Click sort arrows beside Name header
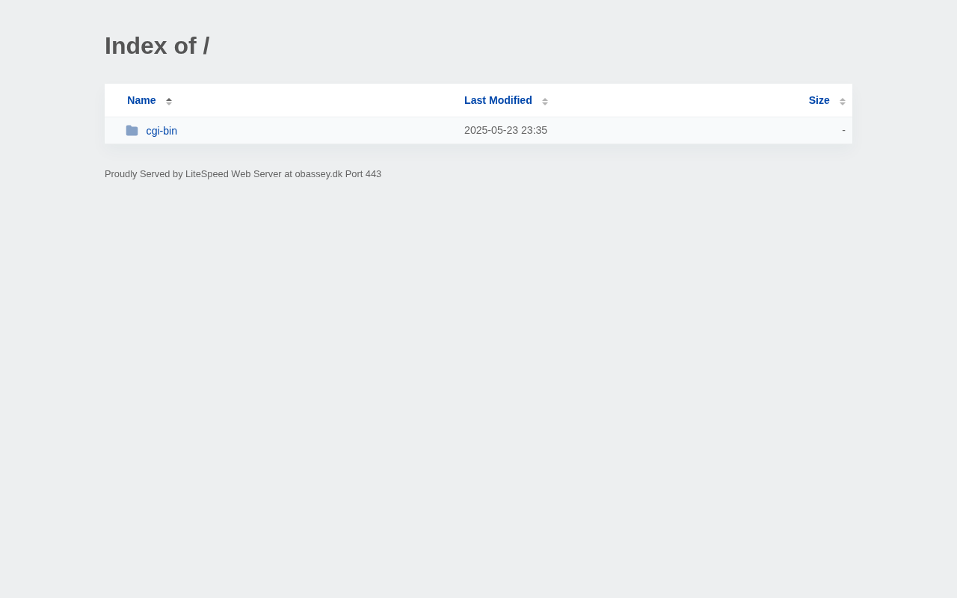This screenshot has width=957, height=598. (169, 101)
